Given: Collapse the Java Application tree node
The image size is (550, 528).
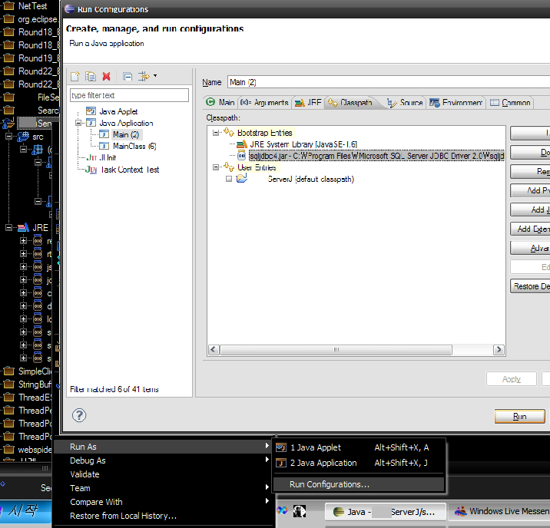Looking at the screenshot, I should (x=78, y=123).
